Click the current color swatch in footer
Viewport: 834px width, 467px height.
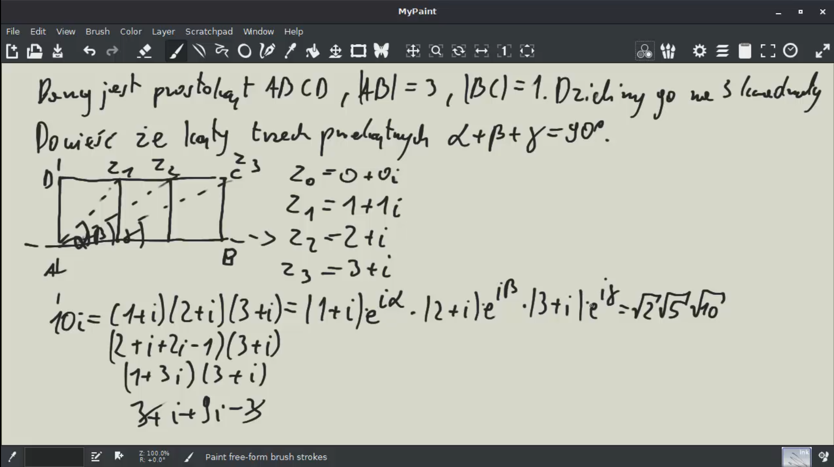[x=54, y=457]
